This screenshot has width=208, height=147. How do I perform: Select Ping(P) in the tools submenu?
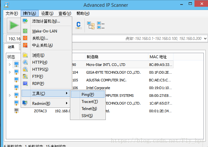(x=88, y=95)
